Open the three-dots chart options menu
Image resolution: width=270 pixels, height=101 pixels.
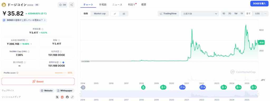point(265,14)
